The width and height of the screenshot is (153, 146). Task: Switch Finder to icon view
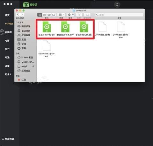tap(40, 15)
